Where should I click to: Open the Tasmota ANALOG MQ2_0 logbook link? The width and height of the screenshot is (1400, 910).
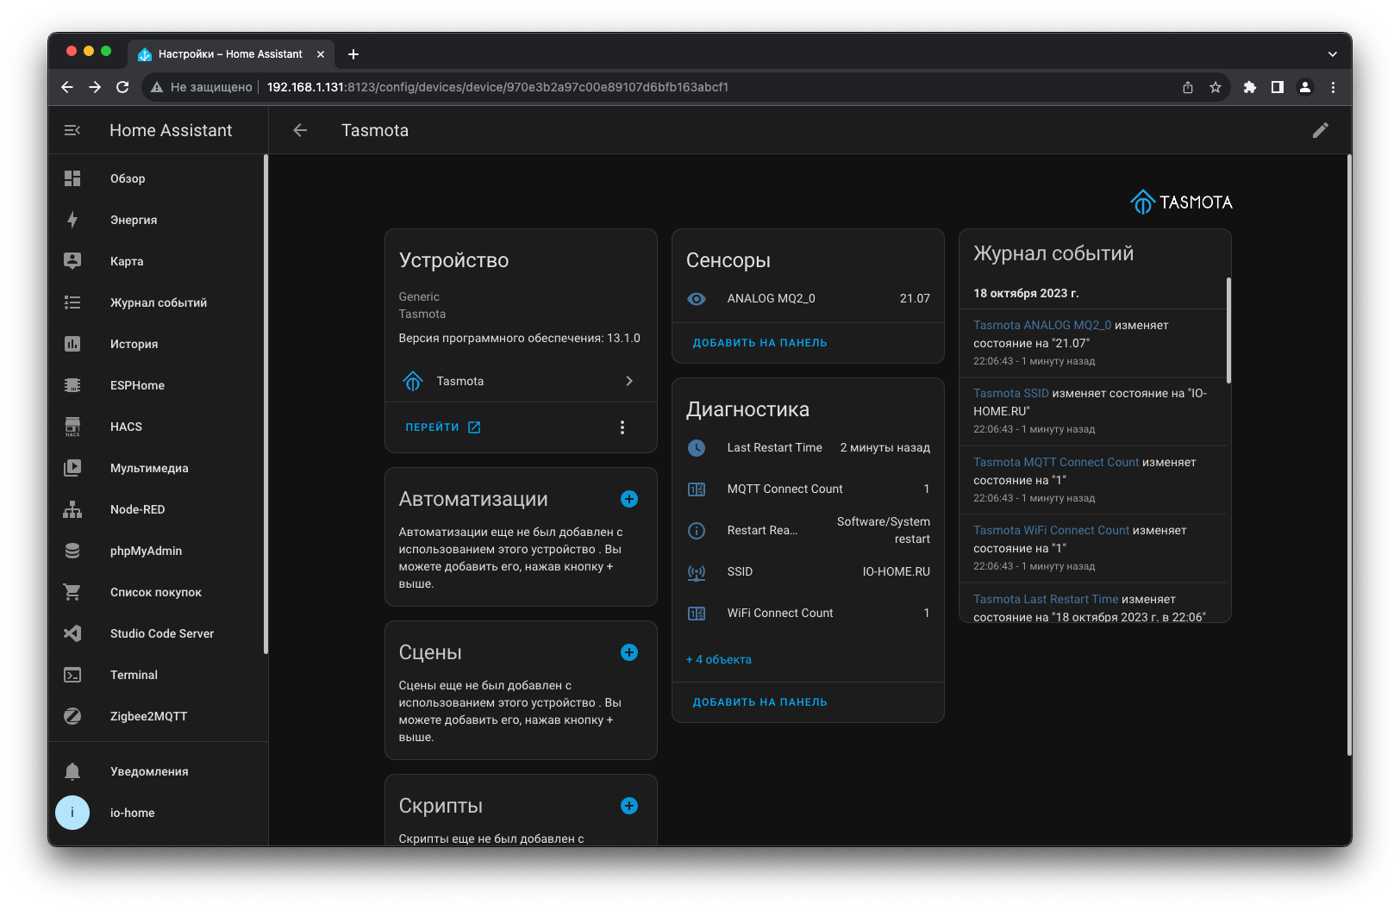pyautogui.click(x=1041, y=325)
